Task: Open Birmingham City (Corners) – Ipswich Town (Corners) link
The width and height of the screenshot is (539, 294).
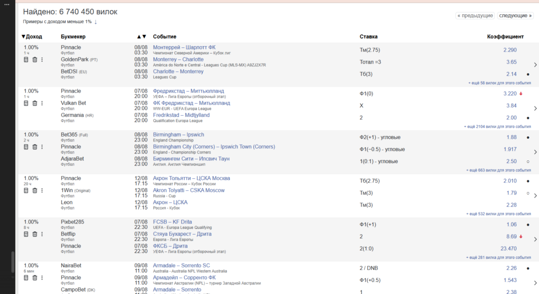Action: point(214,147)
